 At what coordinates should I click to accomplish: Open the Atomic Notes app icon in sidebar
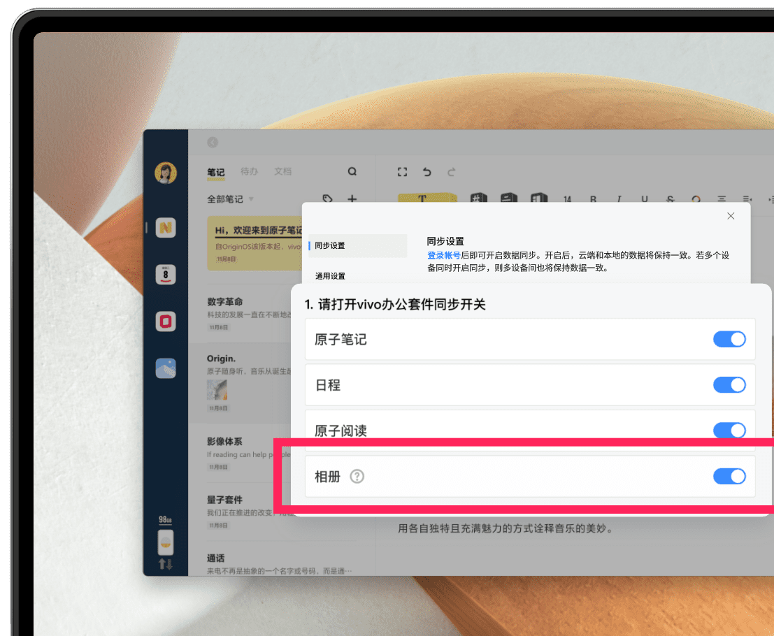pos(166,227)
